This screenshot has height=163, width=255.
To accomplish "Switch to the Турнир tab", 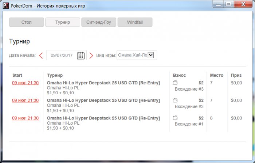I will (63, 22).
